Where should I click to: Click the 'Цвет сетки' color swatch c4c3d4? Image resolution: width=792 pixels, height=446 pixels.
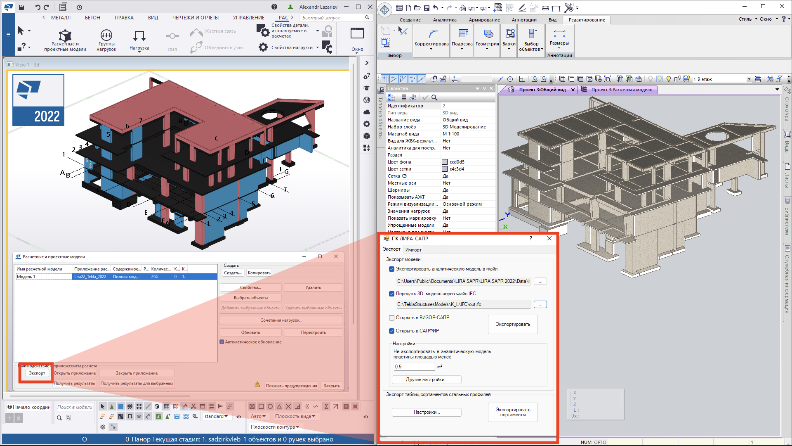click(x=445, y=169)
